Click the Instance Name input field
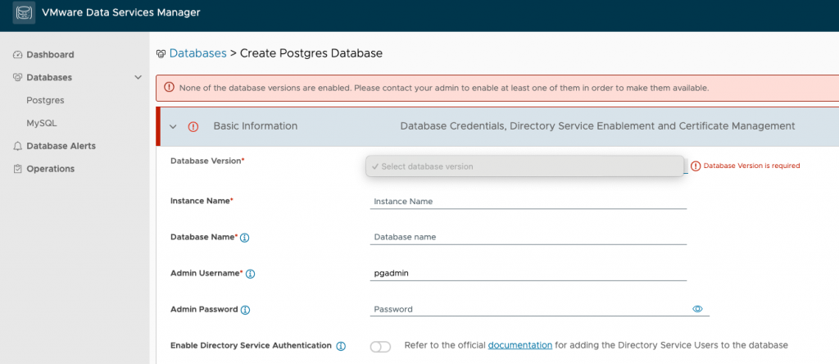The height and width of the screenshot is (364, 839). [528, 202]
